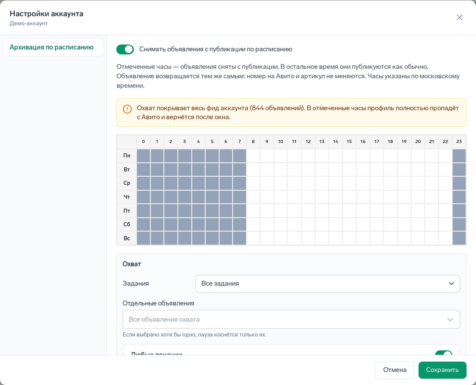Mark Friday hour 18 cell
The image size is (476, 385).
tap(391, 211)
